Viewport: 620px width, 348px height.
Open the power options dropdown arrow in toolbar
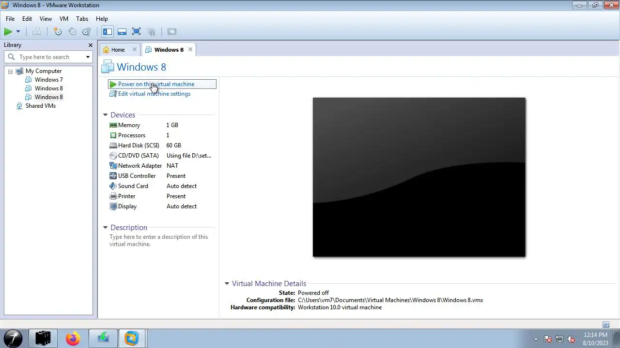[18, 32]
